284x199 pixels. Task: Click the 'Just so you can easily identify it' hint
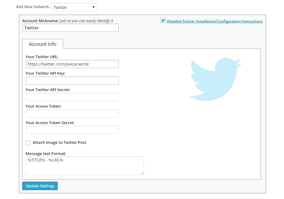86,21
